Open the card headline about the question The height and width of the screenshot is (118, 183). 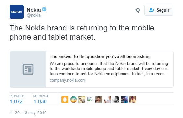click(100, 56)
